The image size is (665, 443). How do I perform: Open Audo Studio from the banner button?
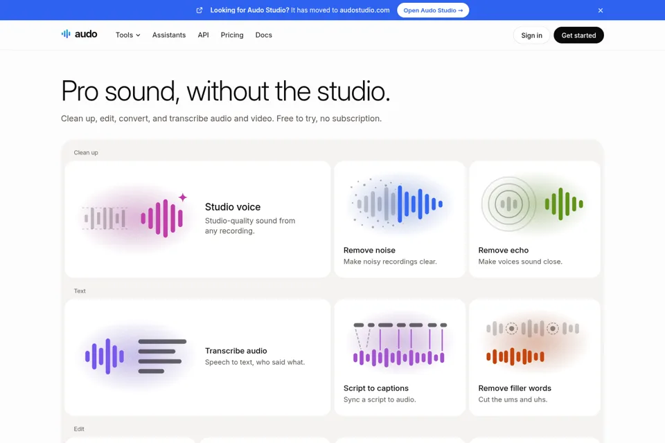pyautogui.click(x=433, y=10)
